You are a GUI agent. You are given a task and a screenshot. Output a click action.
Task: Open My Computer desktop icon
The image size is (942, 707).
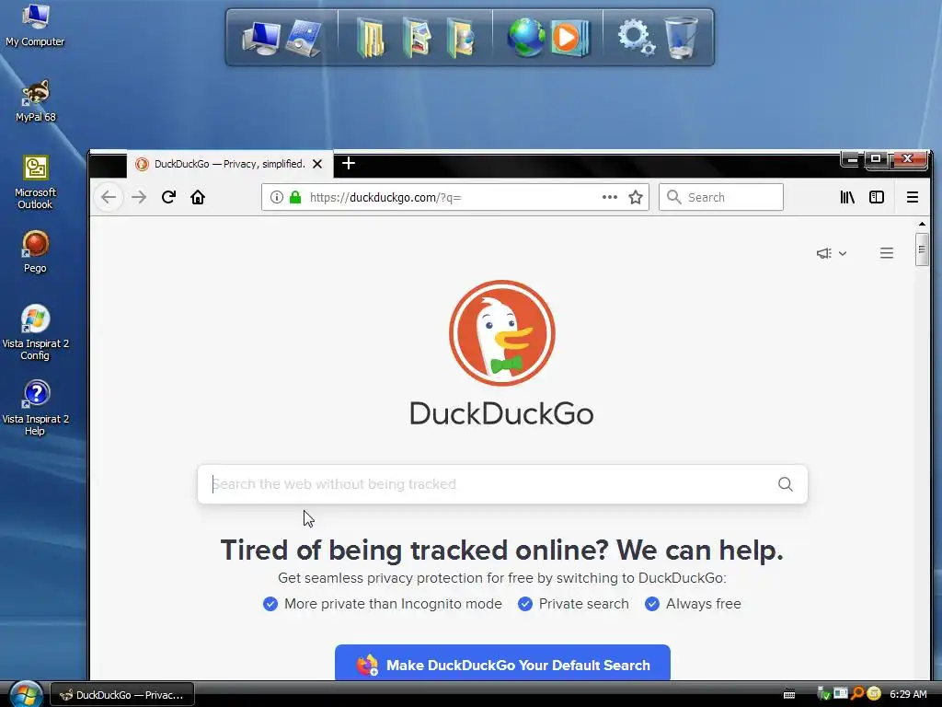click(35, 24)
